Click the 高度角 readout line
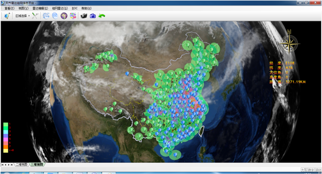Image resolution: width=322 pixels, height=174 pixels. [x=279, y=77]
